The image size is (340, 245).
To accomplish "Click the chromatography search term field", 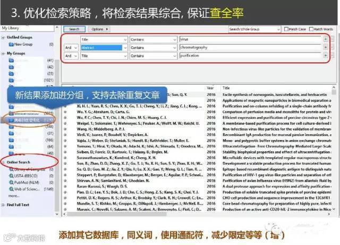I will pyautogui.click(x=250, y=47).
